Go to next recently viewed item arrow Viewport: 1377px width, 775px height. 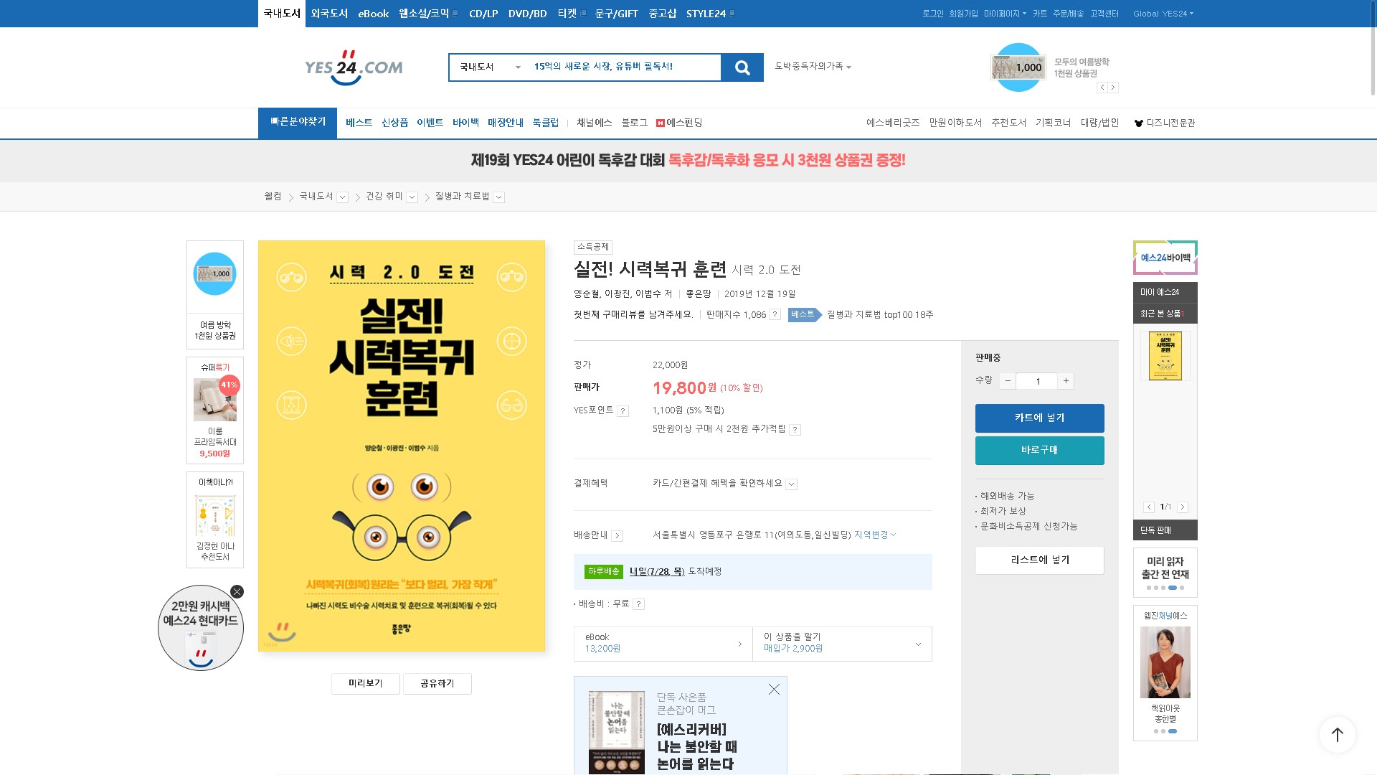(x=1183, y=507)
